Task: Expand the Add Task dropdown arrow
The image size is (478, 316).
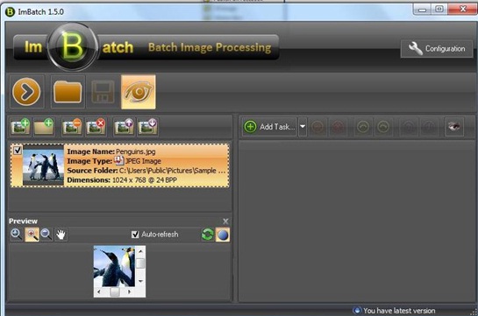Action: pyautogui.click(x=303, y=127)
